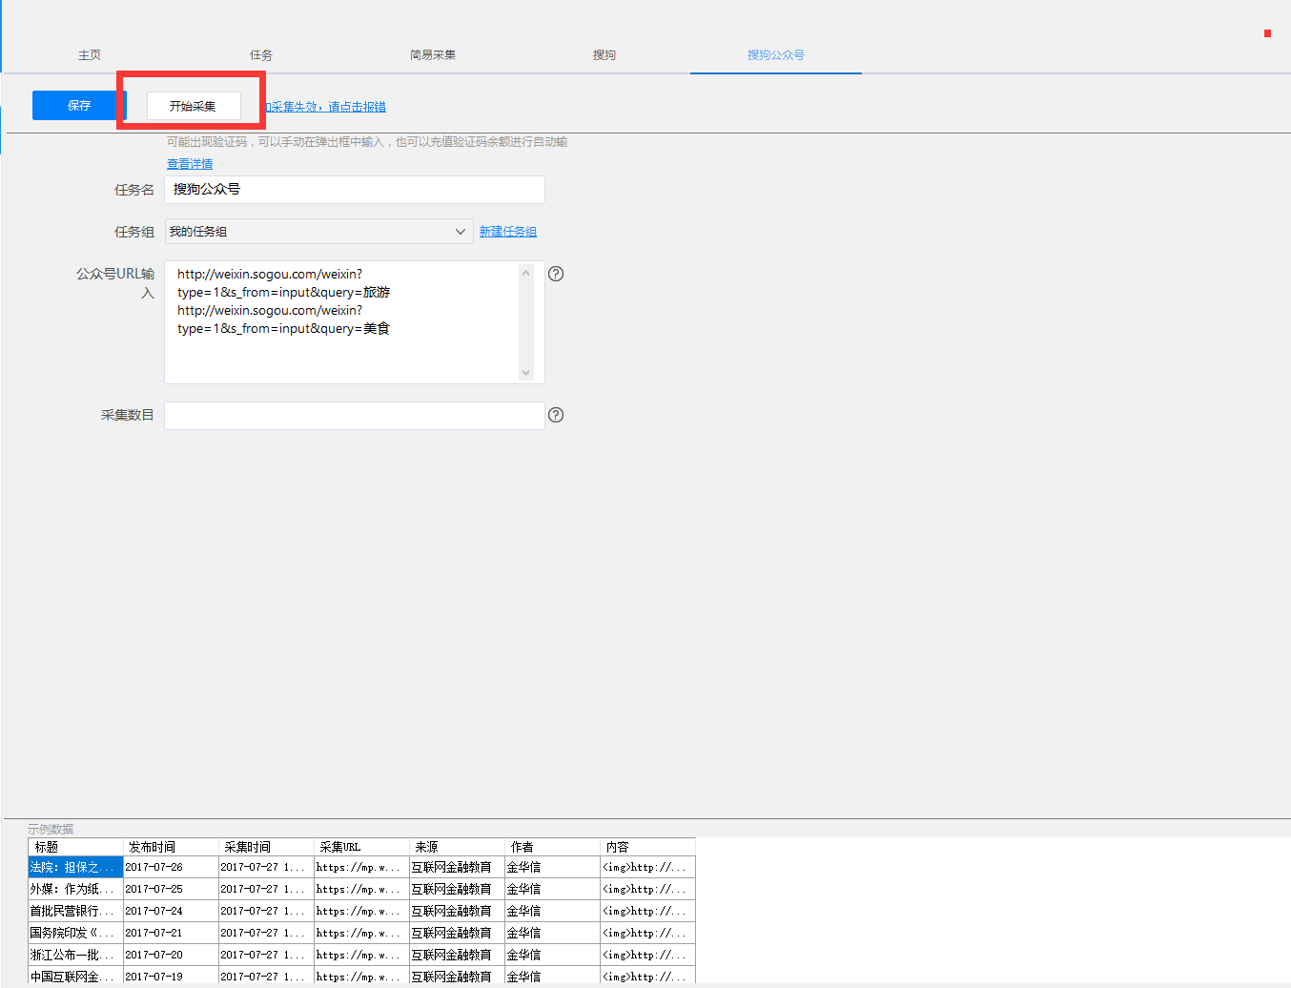This screenshot has height=988, width=1291.
Task: Click the 2017-07-20 publish date cell
Action: [x=172, y=955]
